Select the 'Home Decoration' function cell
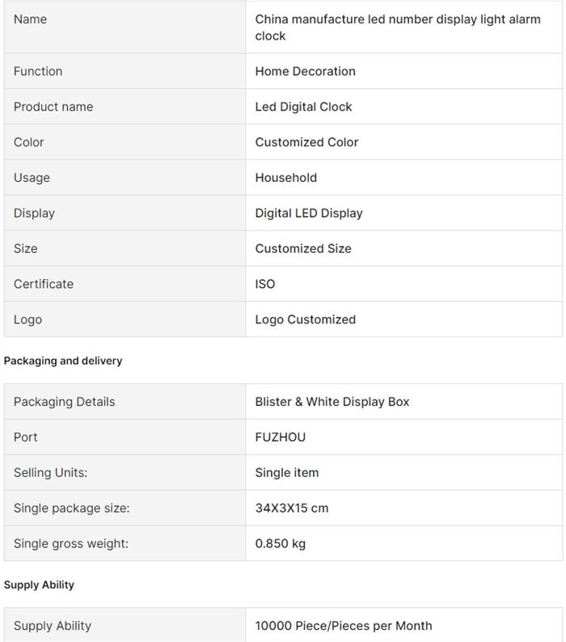The height and width of the screenshot is (642, 566). coord(305,71)
